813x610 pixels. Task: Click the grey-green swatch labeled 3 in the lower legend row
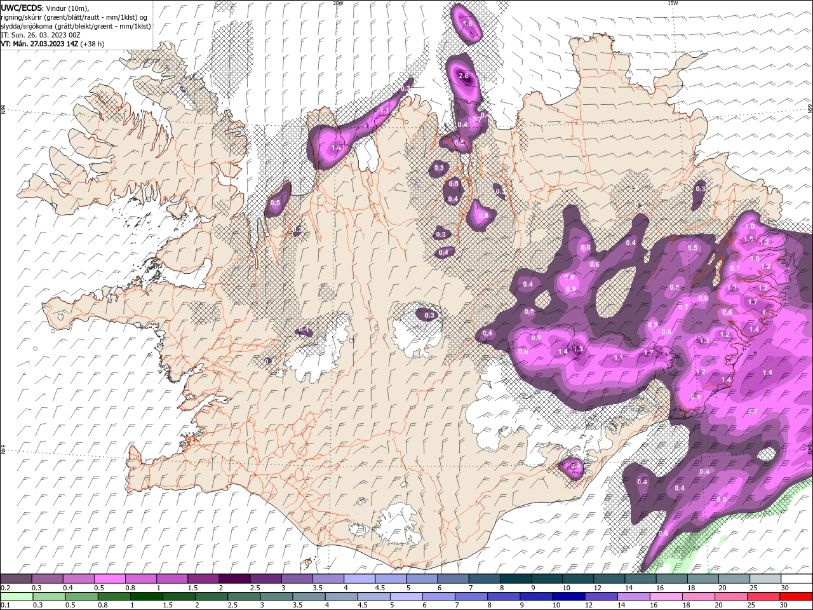pyautogui.click(x=277, y=596)
